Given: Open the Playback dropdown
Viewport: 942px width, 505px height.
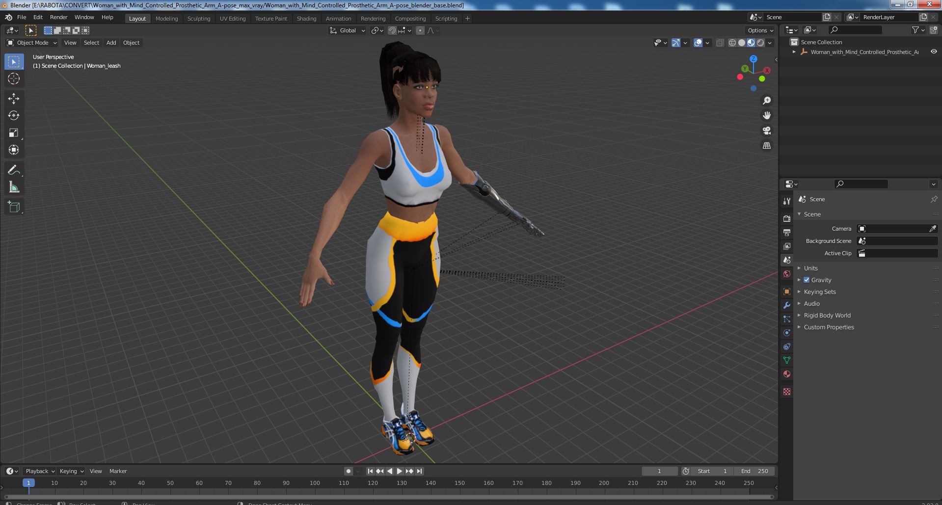Looking at the screenshot, I should [40, 471].
